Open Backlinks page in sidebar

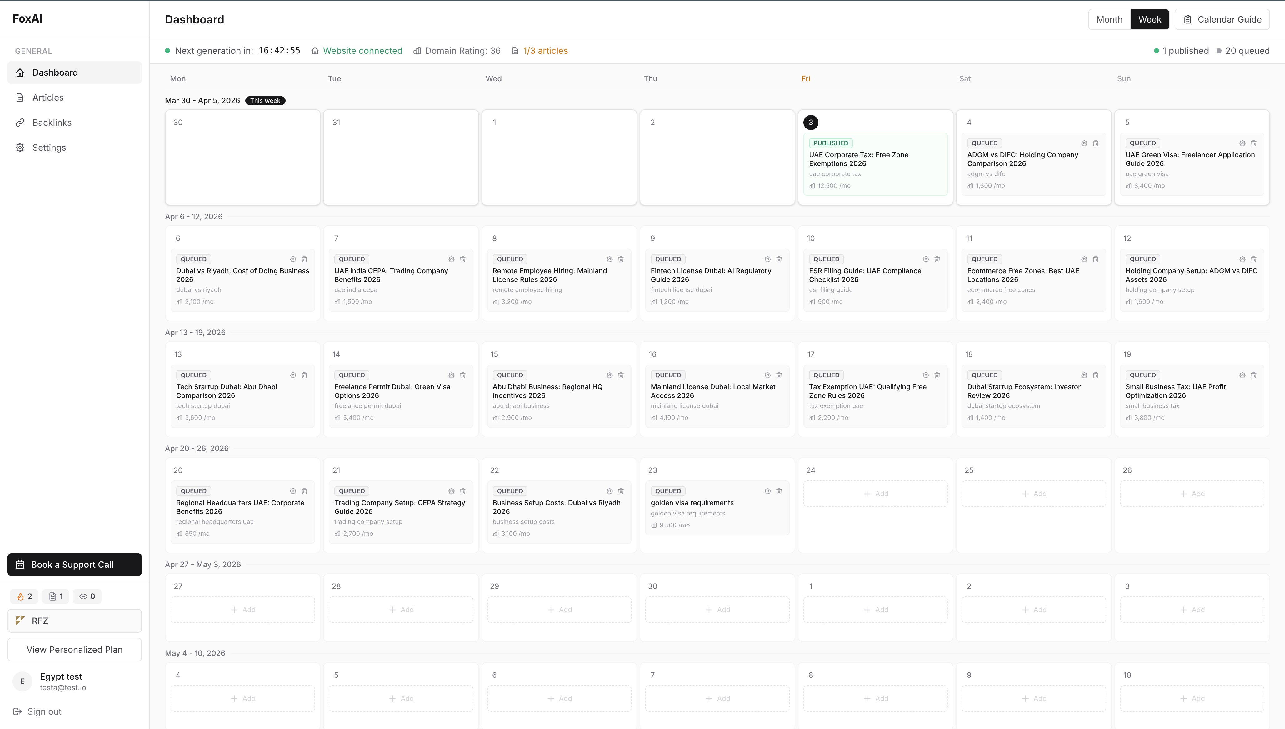(x=75, y=123)
